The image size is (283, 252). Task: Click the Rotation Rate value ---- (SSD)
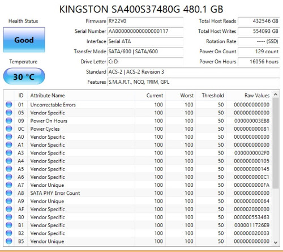click(259, 41)
